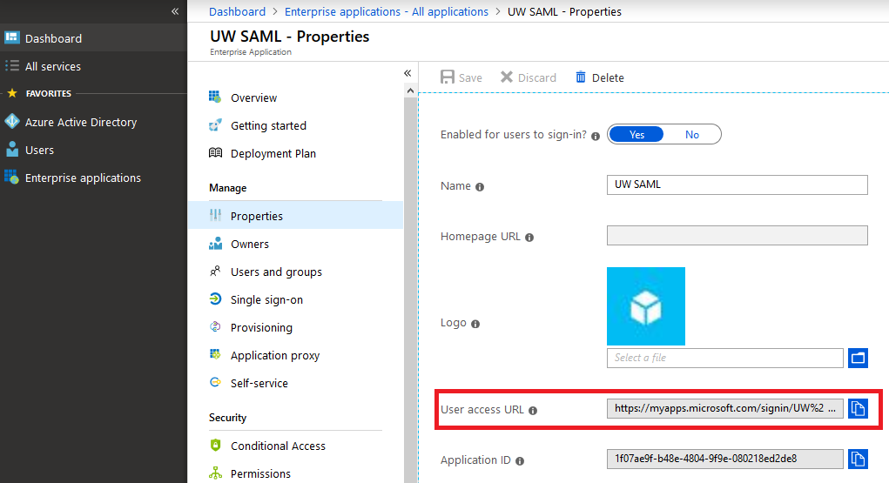Click the Application proxy icon
The height and width of the screenshot is (483, 889).
215,354
